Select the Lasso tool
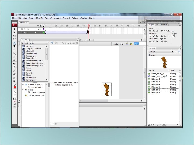 (x=14, y=39)
